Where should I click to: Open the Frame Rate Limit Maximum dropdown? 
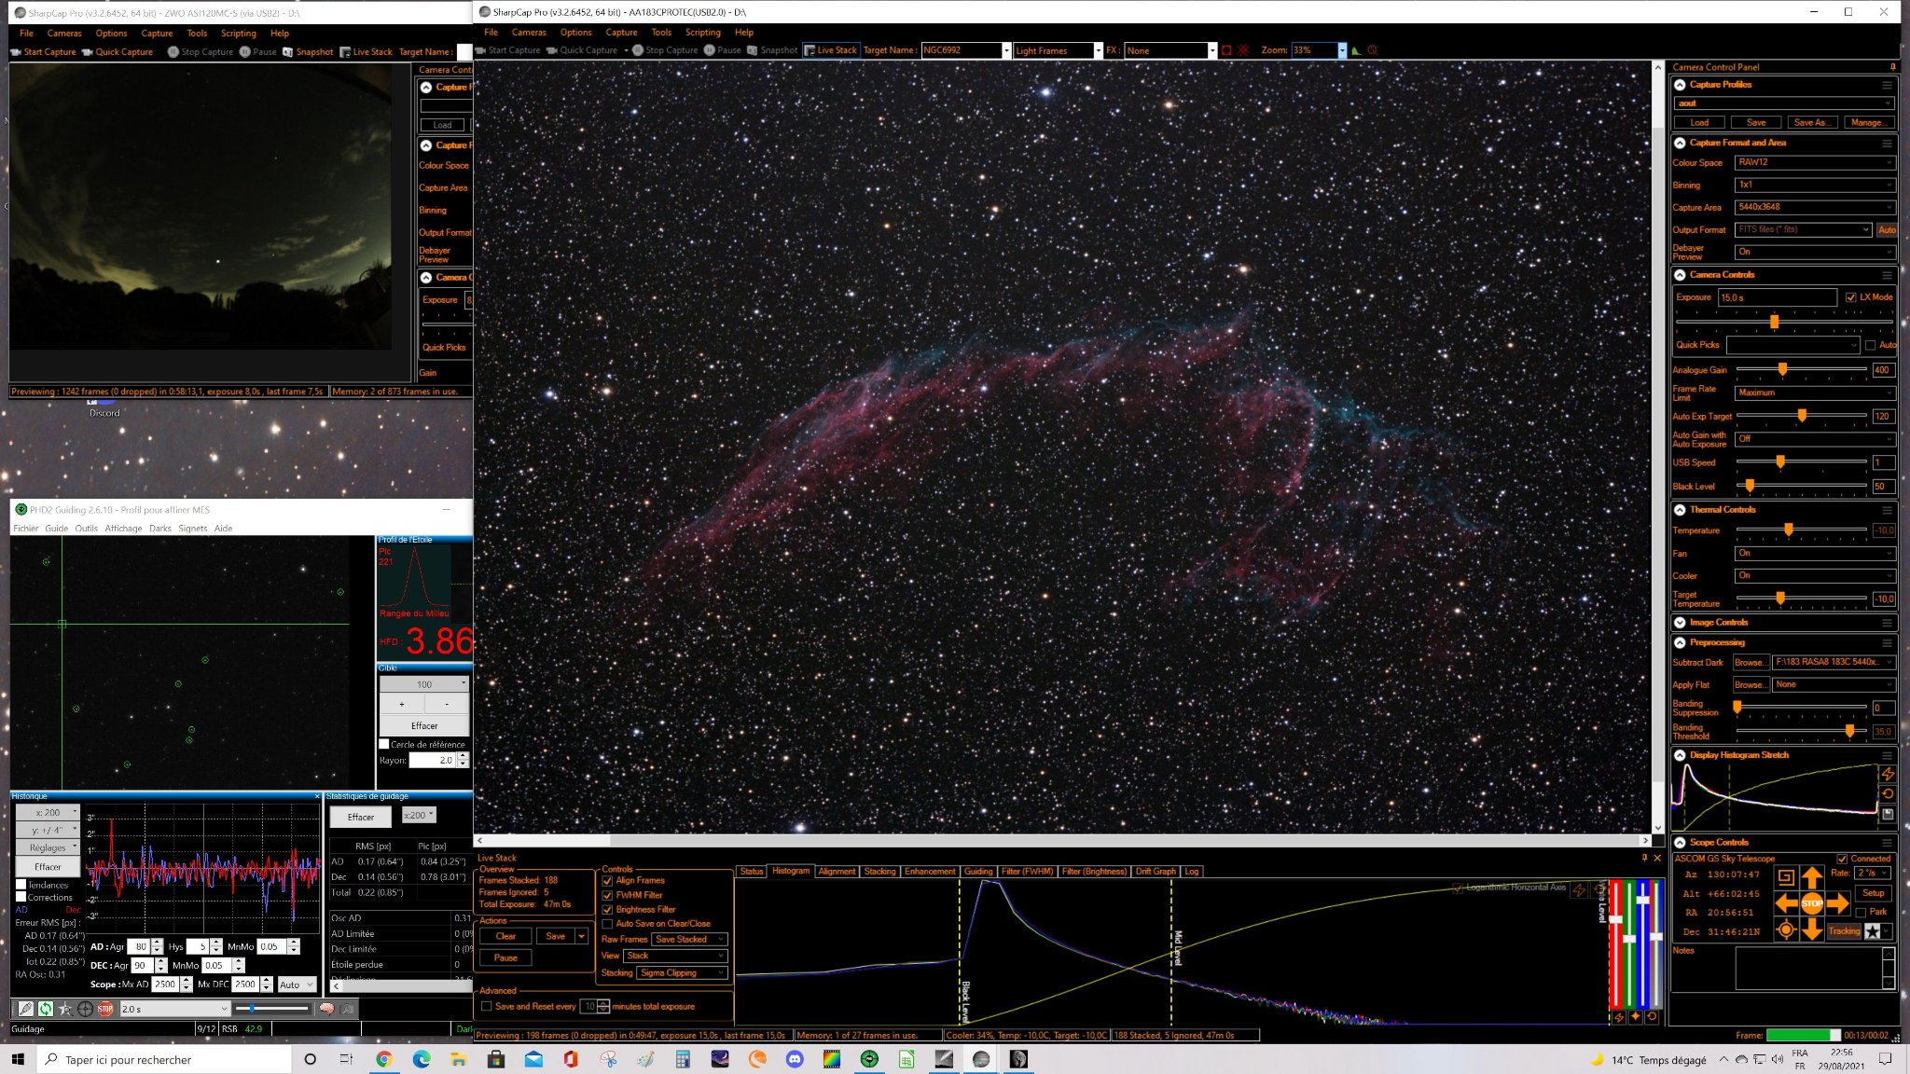click(x=1815, y=392)
